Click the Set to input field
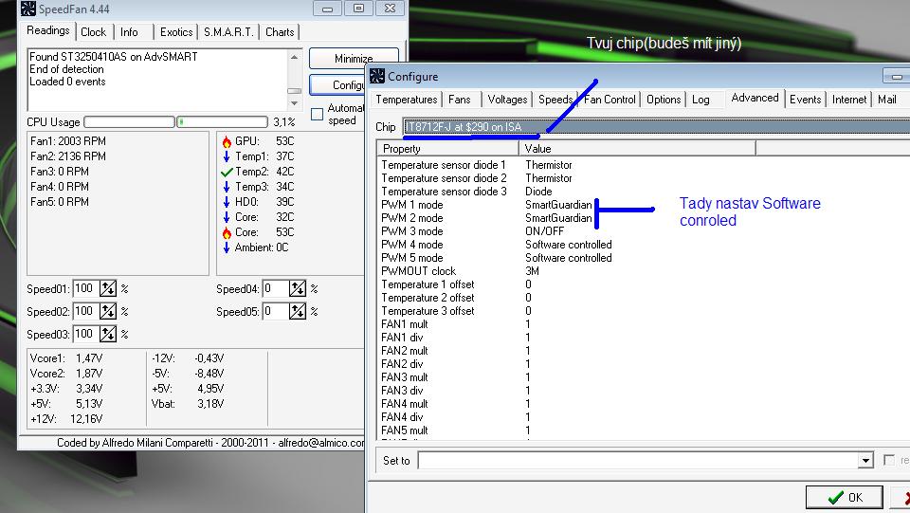The height and width of the screenshot is (513, 910). pos(638,460)
